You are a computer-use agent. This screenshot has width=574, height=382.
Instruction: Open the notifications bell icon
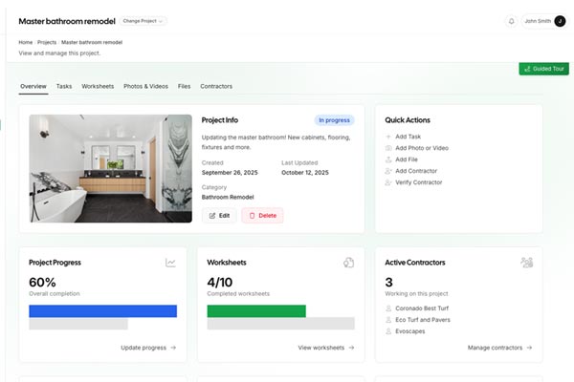click(x=511, y=20)
